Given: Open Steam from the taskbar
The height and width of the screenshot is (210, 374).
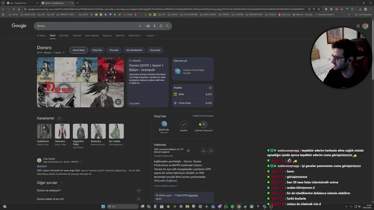Looking at the screenshot, I should 245,206.
